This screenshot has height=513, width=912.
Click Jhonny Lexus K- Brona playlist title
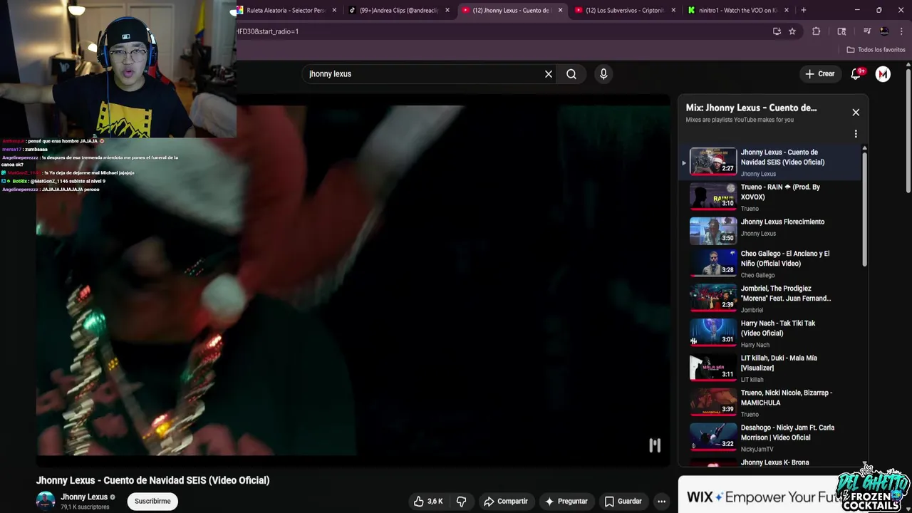point(774,462)
